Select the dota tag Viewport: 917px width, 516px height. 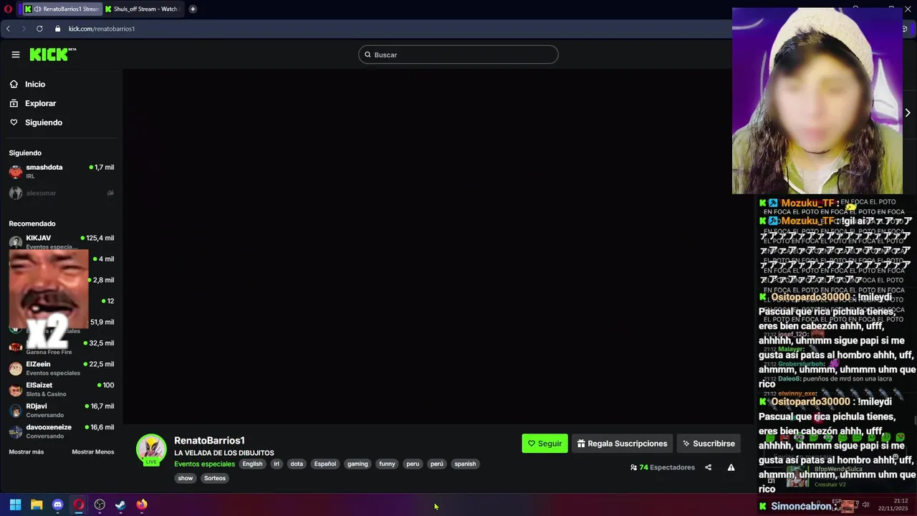tap(297, 464)
